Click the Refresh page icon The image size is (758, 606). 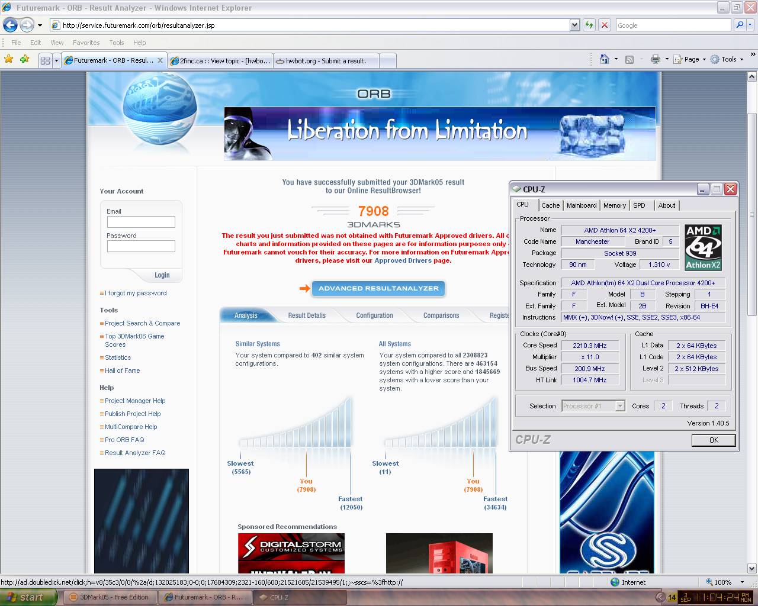[x=589, y=25]
